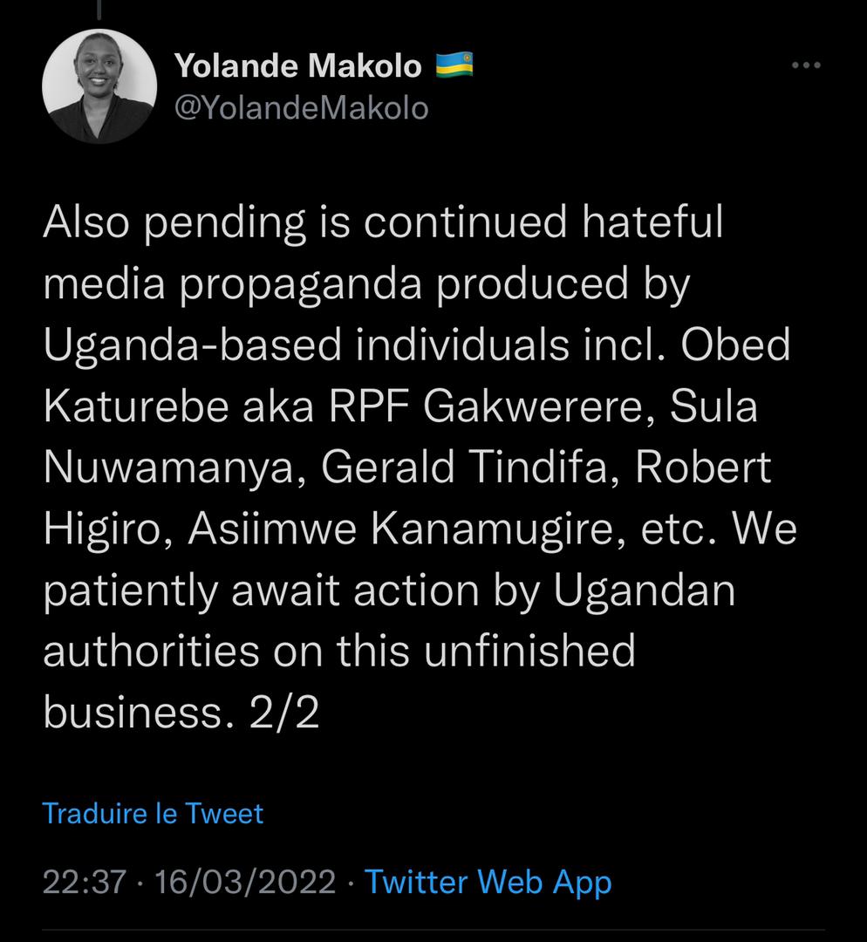This screenshot has width=867, height=942.
Task: Click the name "Nuwamanya" in the tweet
Action: 170,468
